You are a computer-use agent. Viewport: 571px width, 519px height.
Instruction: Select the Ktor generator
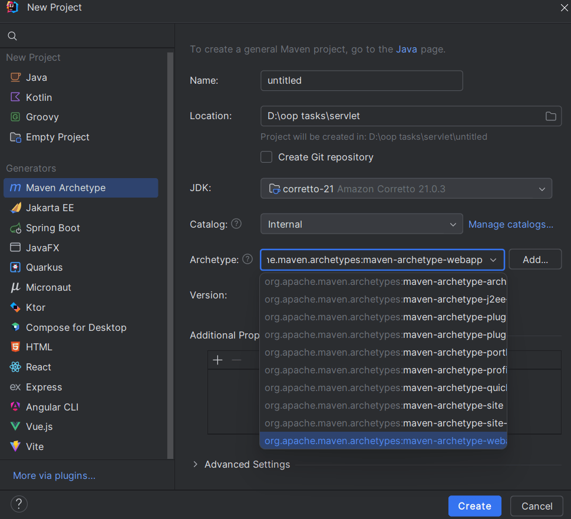[81, 307]
